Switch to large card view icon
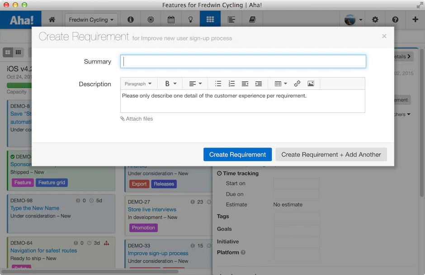425x275 pixels. pyautogui.click(x=8, y=52)
